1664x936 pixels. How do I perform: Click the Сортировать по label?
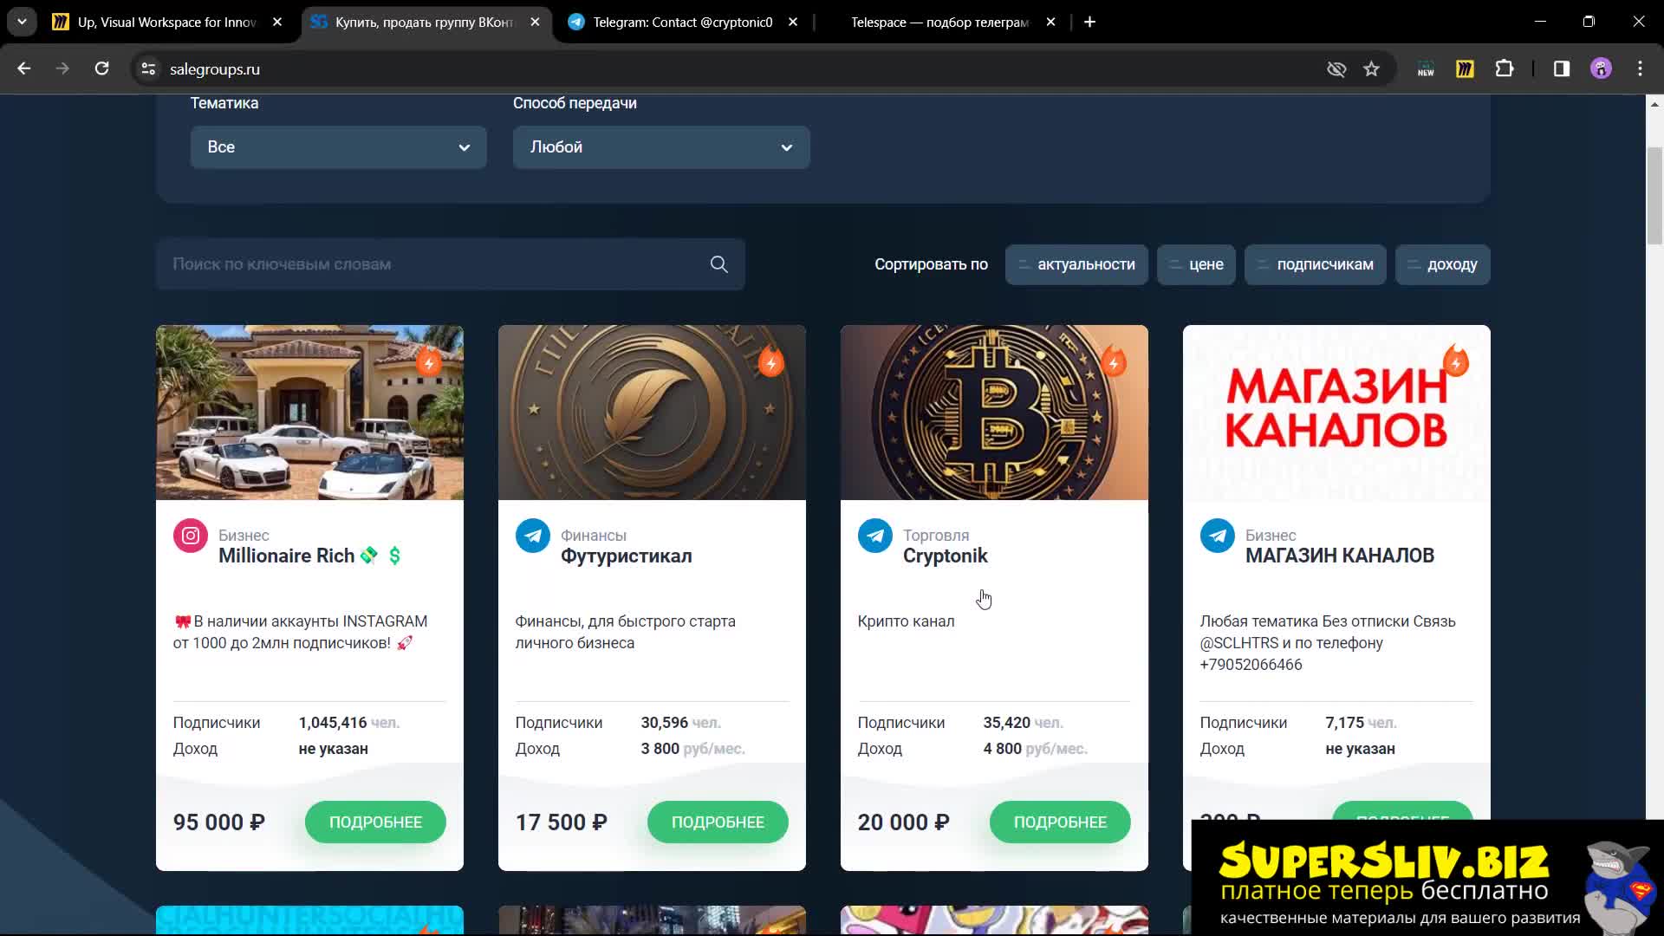[x=931, y=264]
